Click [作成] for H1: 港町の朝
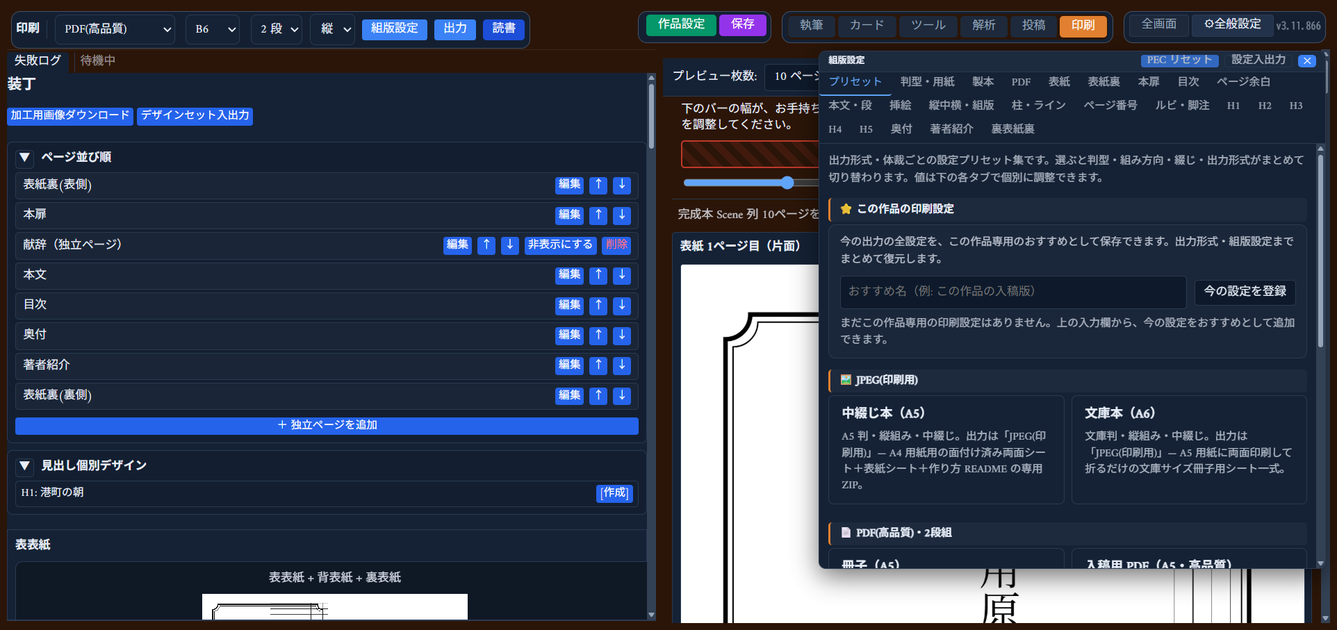The width and height of the screenshot is (1337, 630). [614, 493]
